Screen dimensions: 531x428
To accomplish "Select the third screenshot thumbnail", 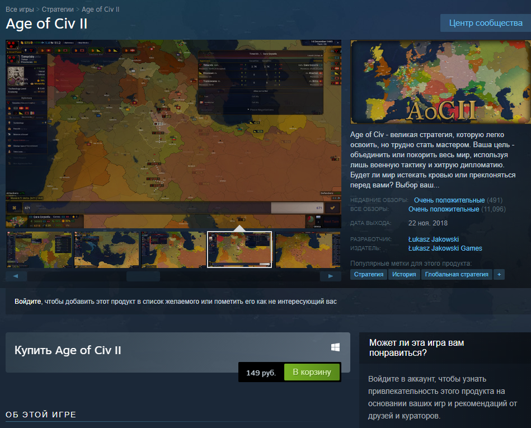I will 173,250.
